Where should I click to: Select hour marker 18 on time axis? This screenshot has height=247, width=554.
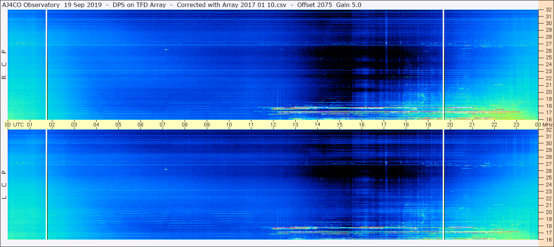(x=406, y=125)
